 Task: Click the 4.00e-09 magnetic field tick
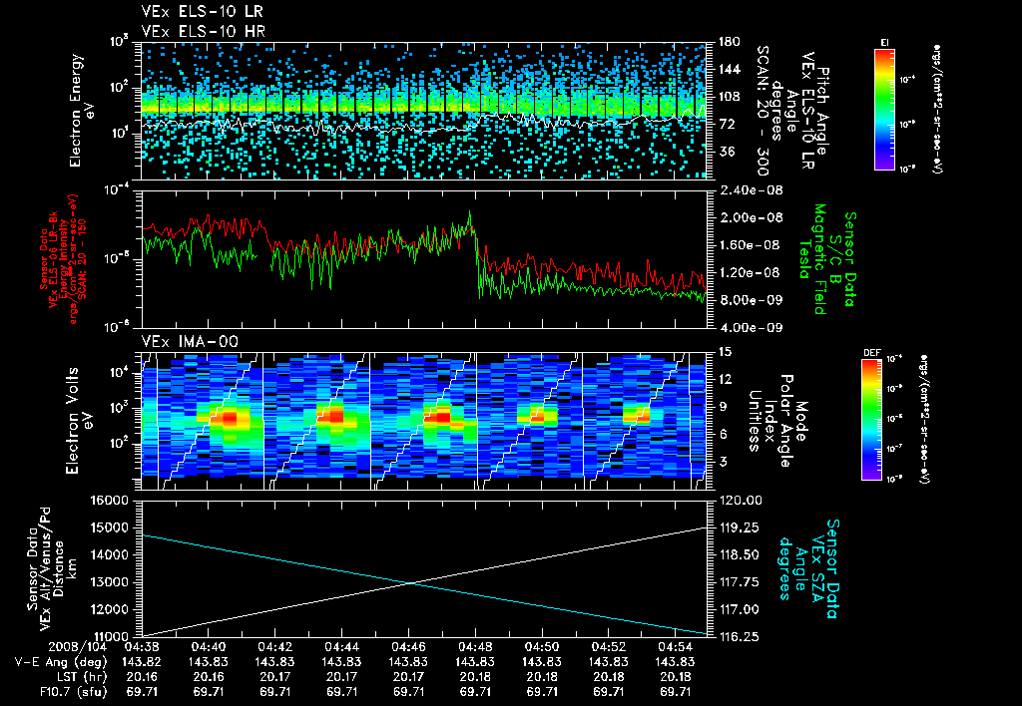coord(751,327)
